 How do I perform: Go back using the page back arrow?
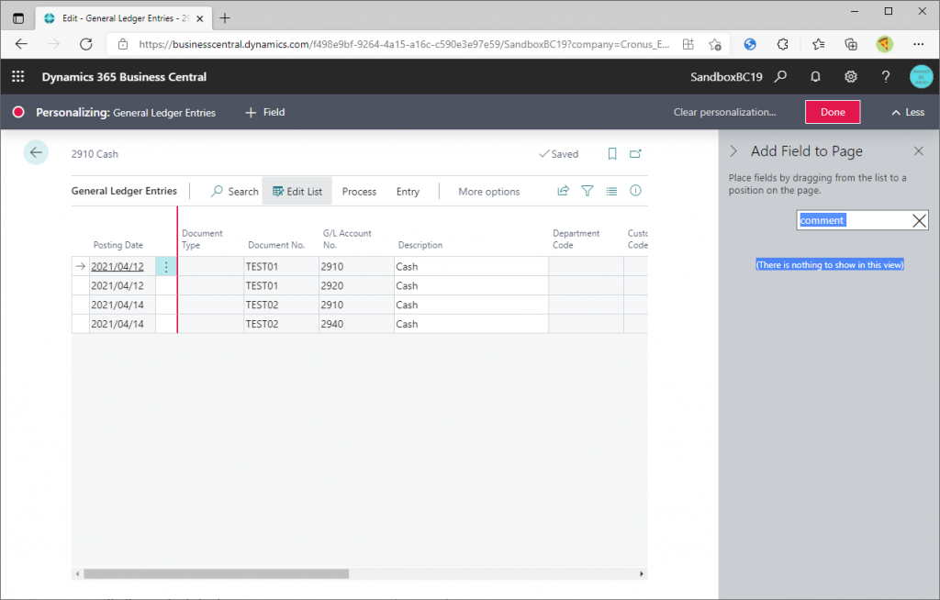pos(36,153)
